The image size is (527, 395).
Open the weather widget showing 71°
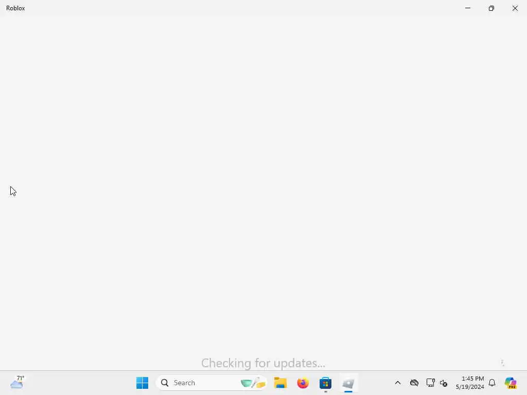tap(17, 383)
